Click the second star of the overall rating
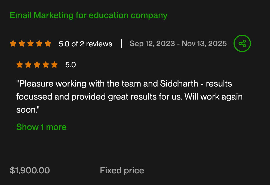 22,44
